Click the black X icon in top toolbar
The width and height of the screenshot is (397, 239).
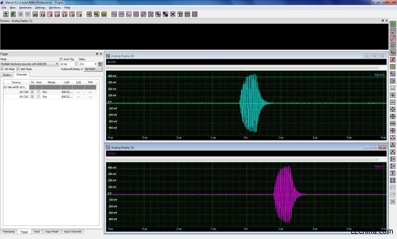(x=172, y=14)
